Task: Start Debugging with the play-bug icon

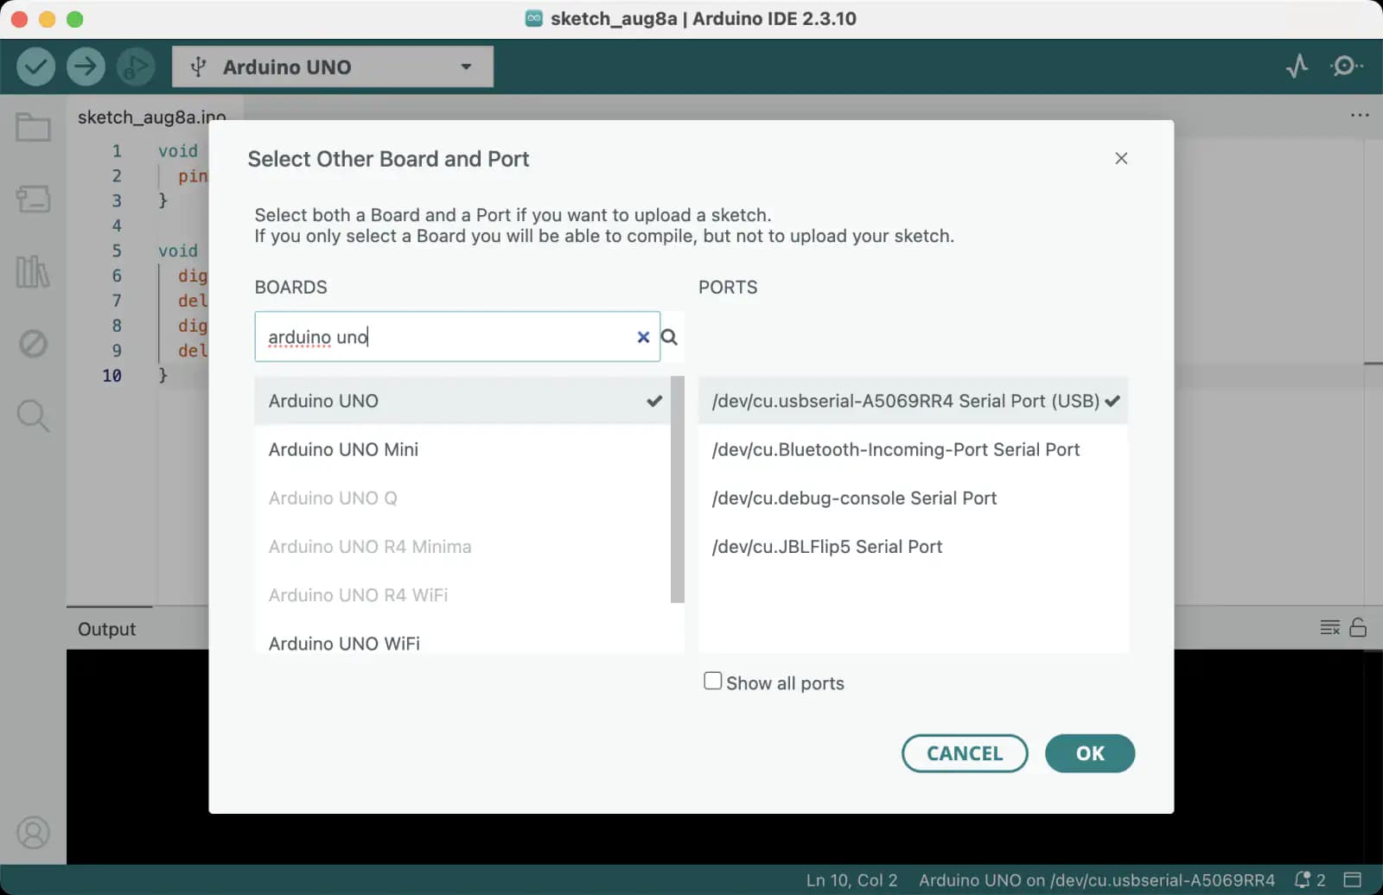Action: point(136,67)
